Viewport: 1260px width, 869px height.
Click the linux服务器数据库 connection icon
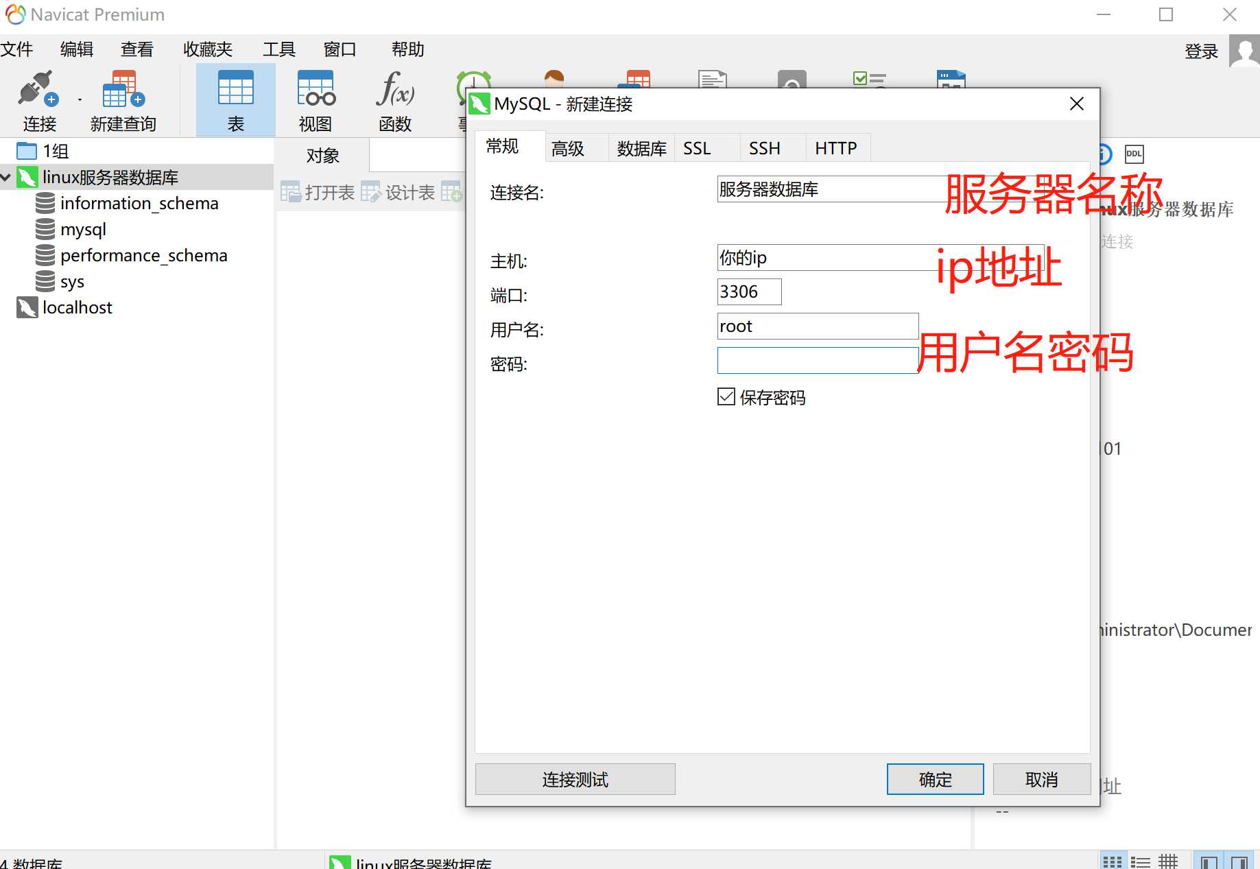[x=27, y=177]
